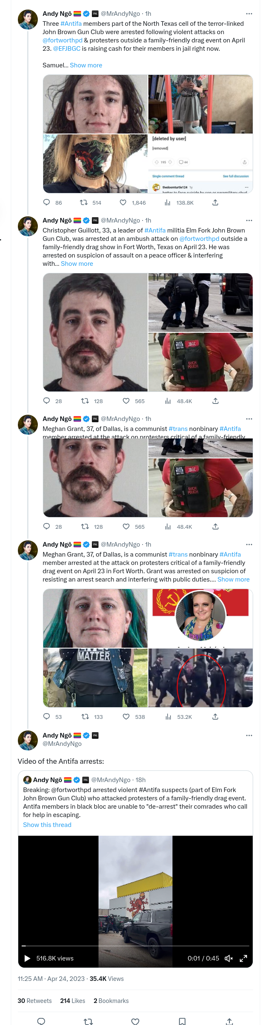The image size is (266, 1025).
Task: Like the Meghan Grant tweet with 538 likes
Action: [126, 717]
